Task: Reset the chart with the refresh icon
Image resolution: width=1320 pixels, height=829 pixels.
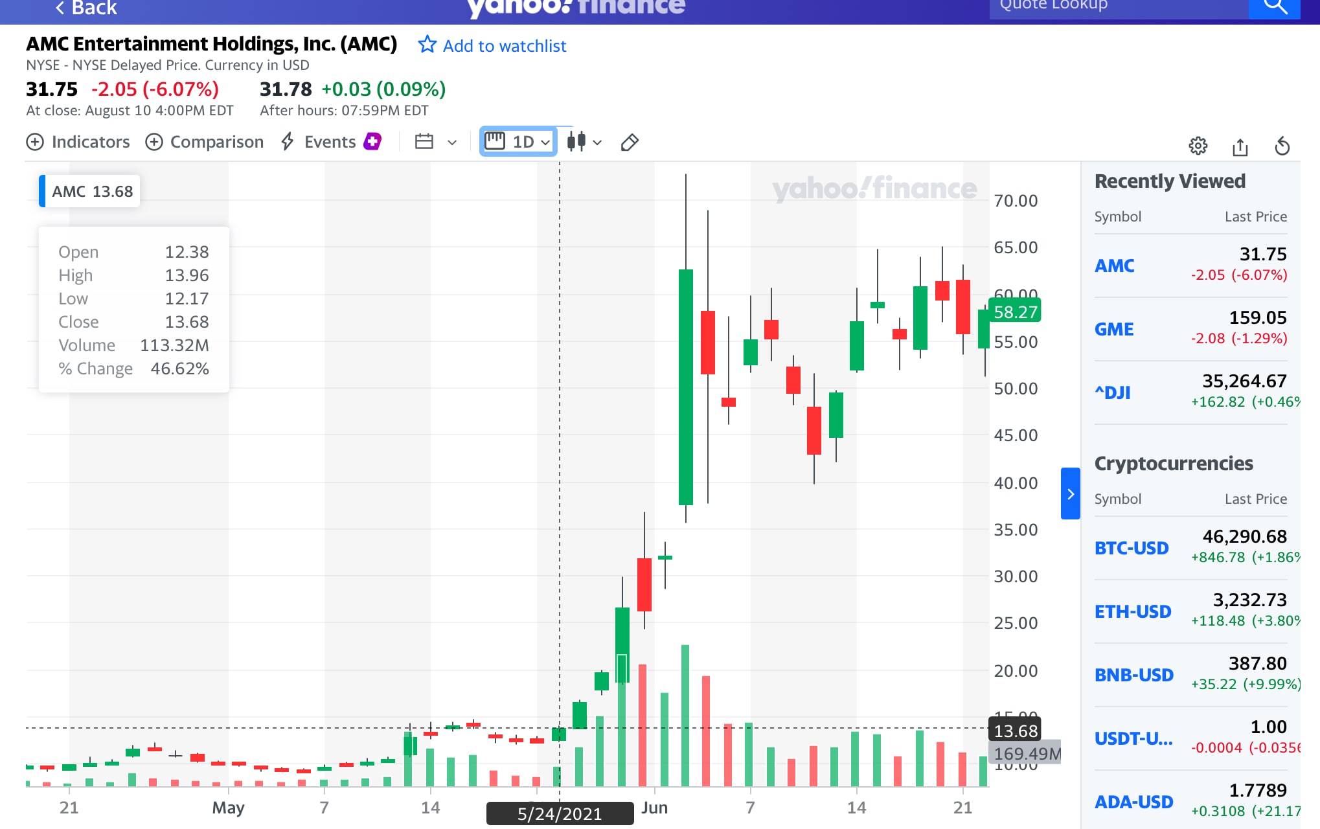Action: (x=1282, y=146)
